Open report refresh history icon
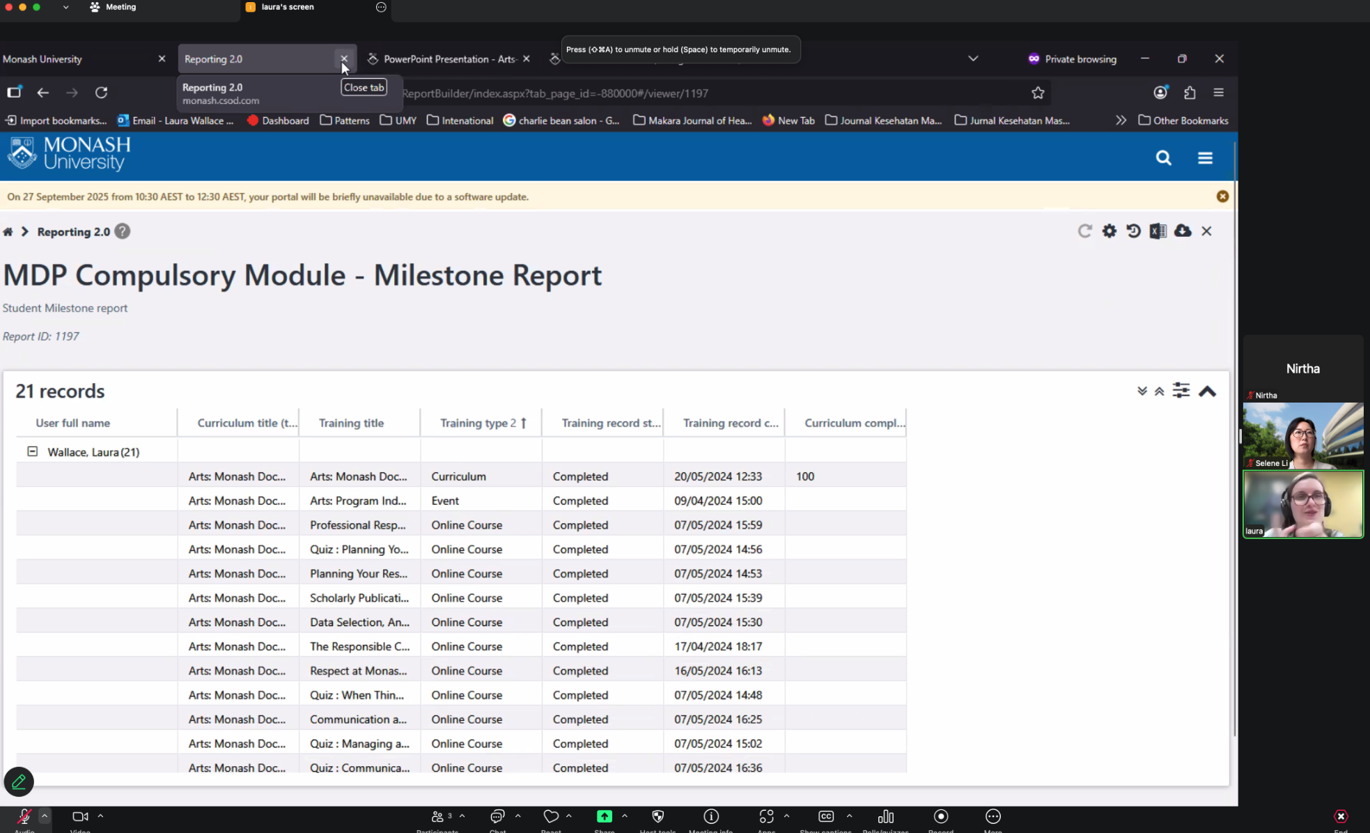 pos(1132,231)
